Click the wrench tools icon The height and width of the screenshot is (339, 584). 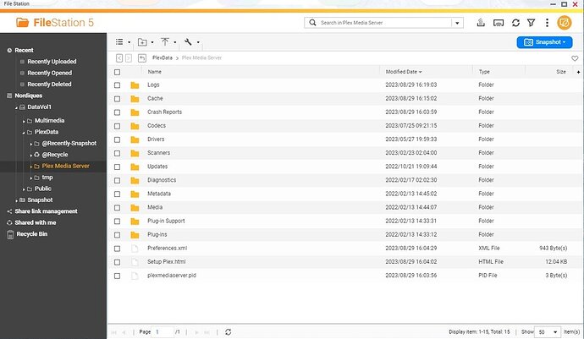tap(188, 41)
